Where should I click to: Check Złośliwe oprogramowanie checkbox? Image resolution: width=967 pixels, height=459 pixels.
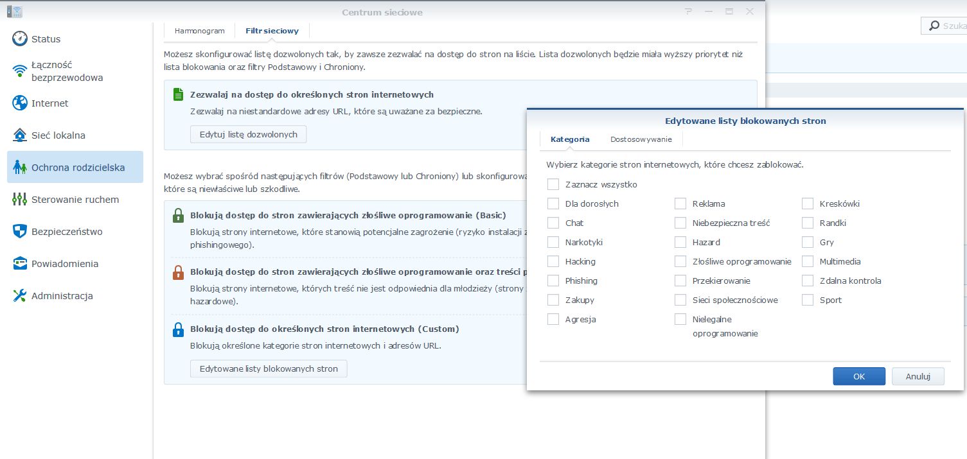pyautogui.click(x=680, y=261)
